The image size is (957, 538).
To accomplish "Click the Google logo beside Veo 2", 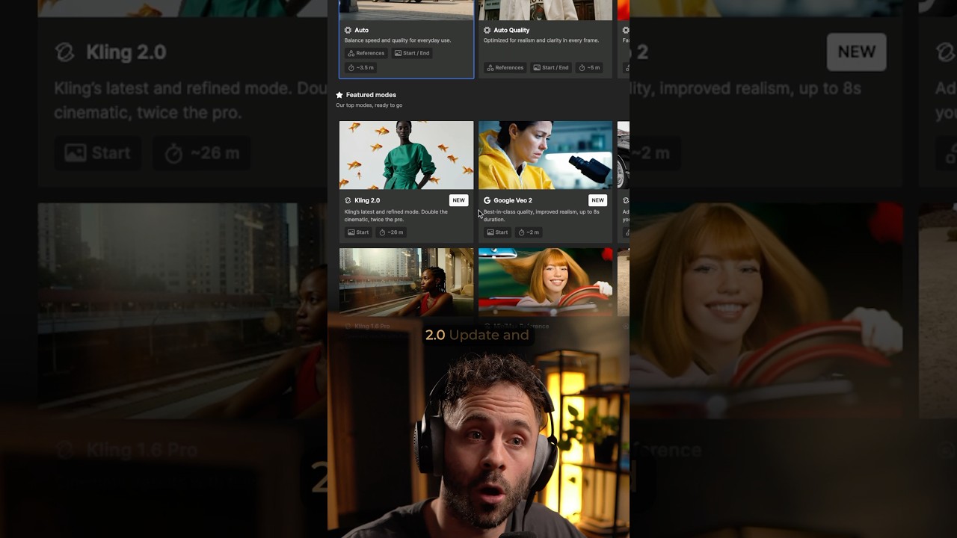I will pos(487,200).
